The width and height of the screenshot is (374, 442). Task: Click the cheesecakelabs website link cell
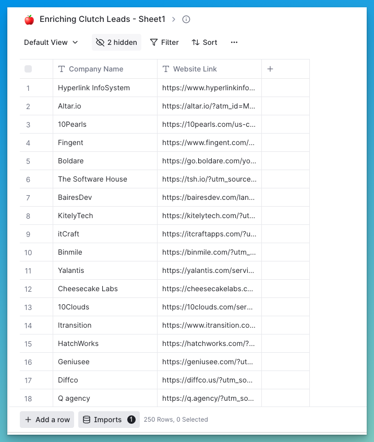(209, 289)
